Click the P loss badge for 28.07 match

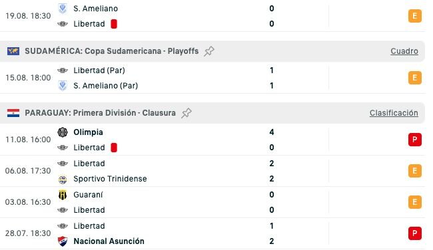415,233
